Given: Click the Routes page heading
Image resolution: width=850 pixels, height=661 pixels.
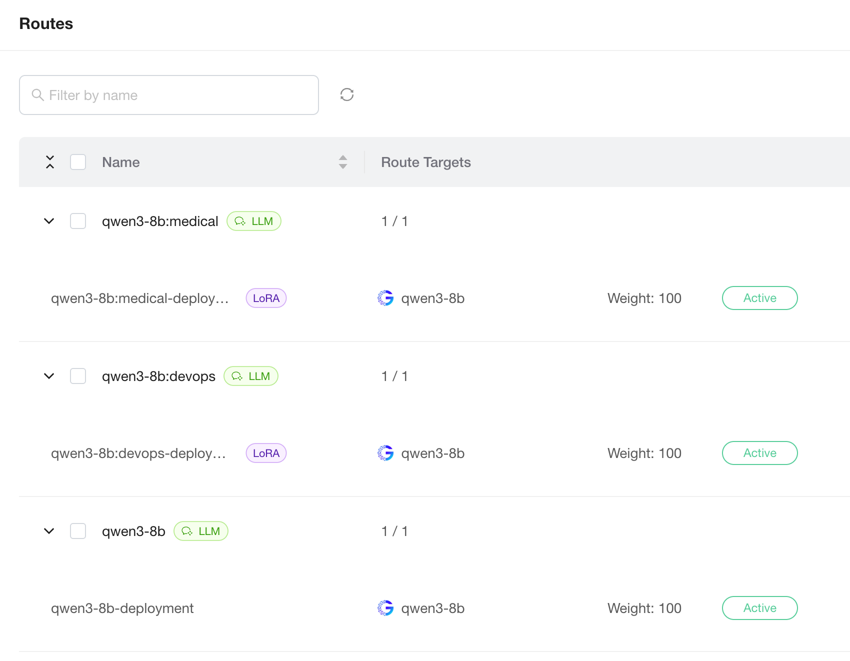Looking at the screenshot, I should click(46, 23).
